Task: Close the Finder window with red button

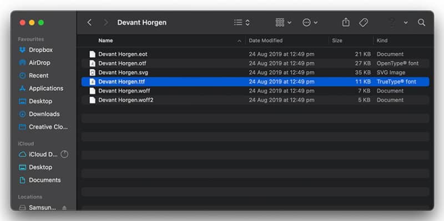Action: coord(23,23)
